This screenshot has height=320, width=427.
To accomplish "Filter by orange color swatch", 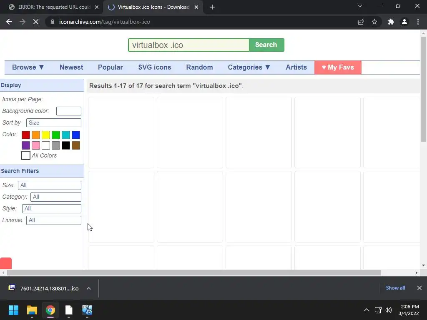I will coord(36,135).
